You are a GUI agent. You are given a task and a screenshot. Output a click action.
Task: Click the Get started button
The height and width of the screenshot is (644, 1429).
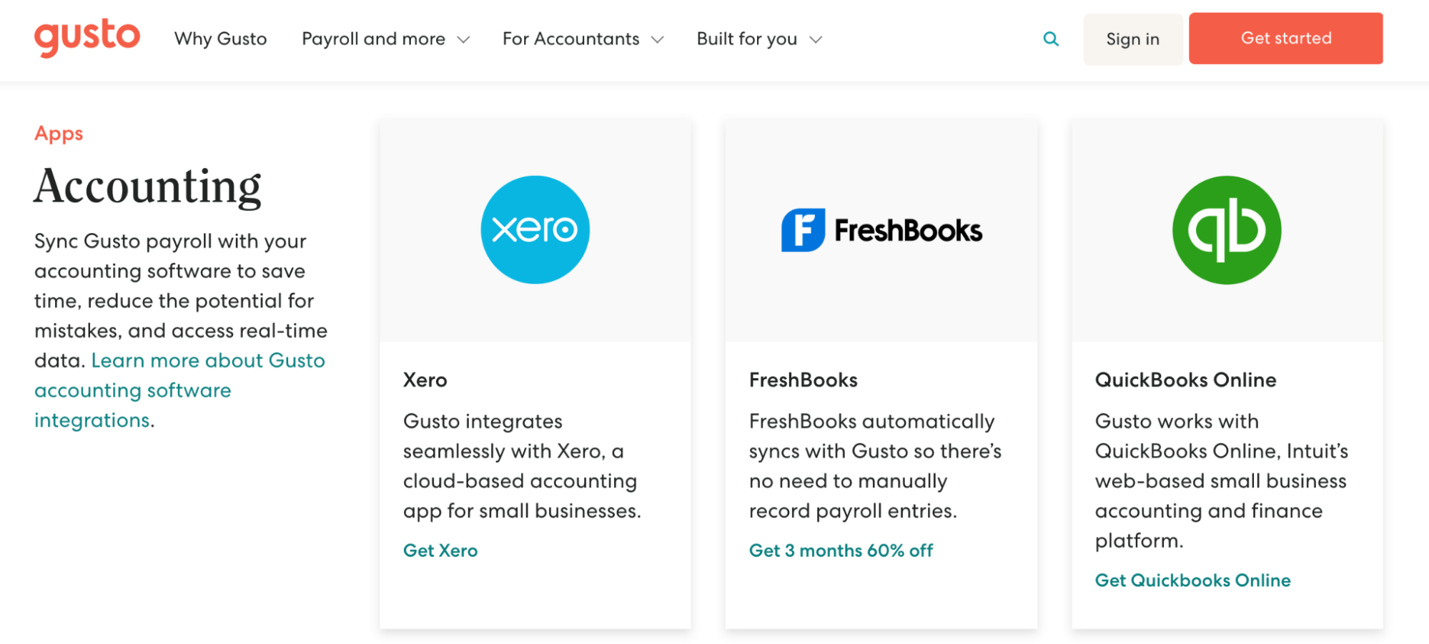pos(1285,38)
